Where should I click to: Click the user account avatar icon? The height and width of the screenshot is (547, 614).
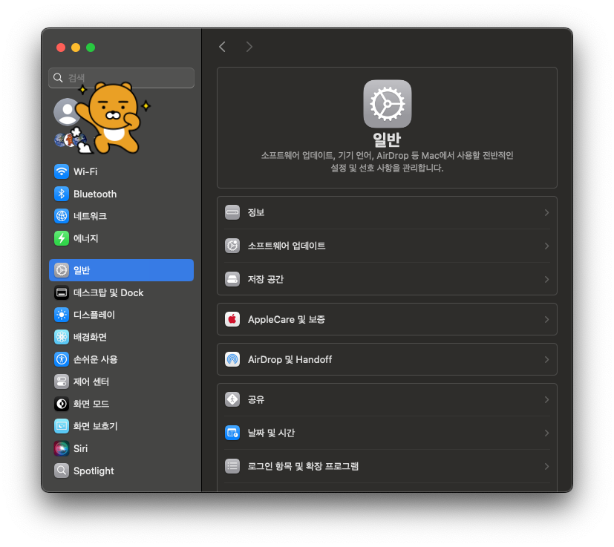pos(67,111)
